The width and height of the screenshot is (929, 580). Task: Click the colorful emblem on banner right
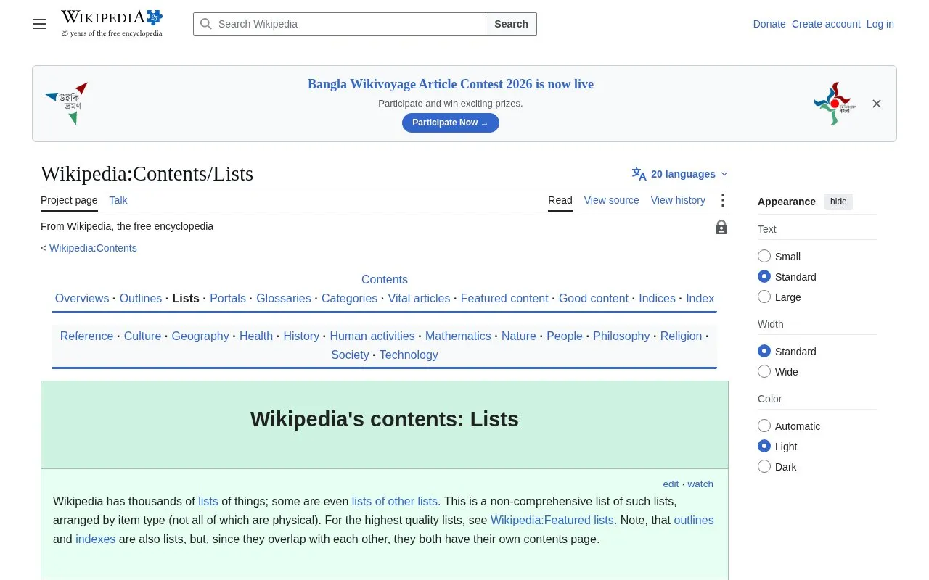pos(835,104)
